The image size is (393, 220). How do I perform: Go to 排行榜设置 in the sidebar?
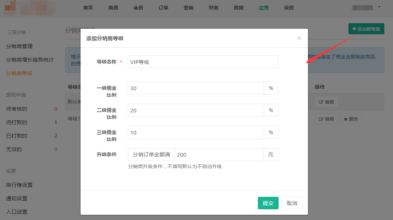click(x=19, y=185)
